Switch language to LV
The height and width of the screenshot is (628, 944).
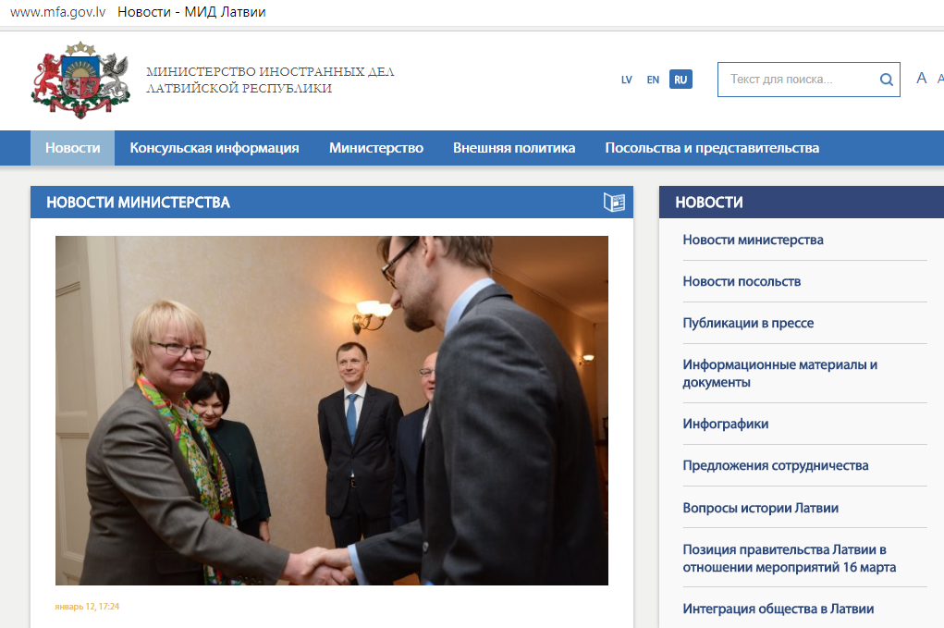coord(627,80)
